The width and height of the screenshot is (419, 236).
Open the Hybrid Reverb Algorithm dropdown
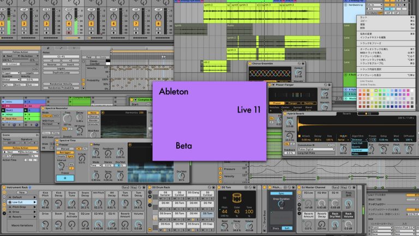(360, 140)
